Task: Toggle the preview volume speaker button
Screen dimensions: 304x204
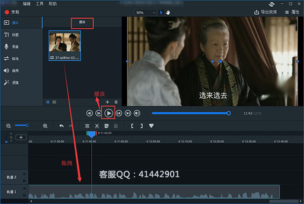Action: point(137,113)
